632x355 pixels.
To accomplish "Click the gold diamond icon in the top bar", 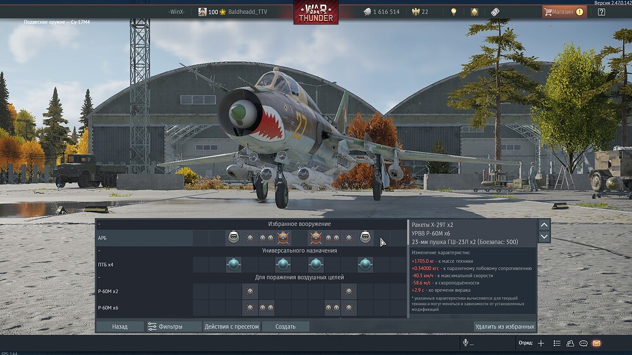I will click(475, 11).
